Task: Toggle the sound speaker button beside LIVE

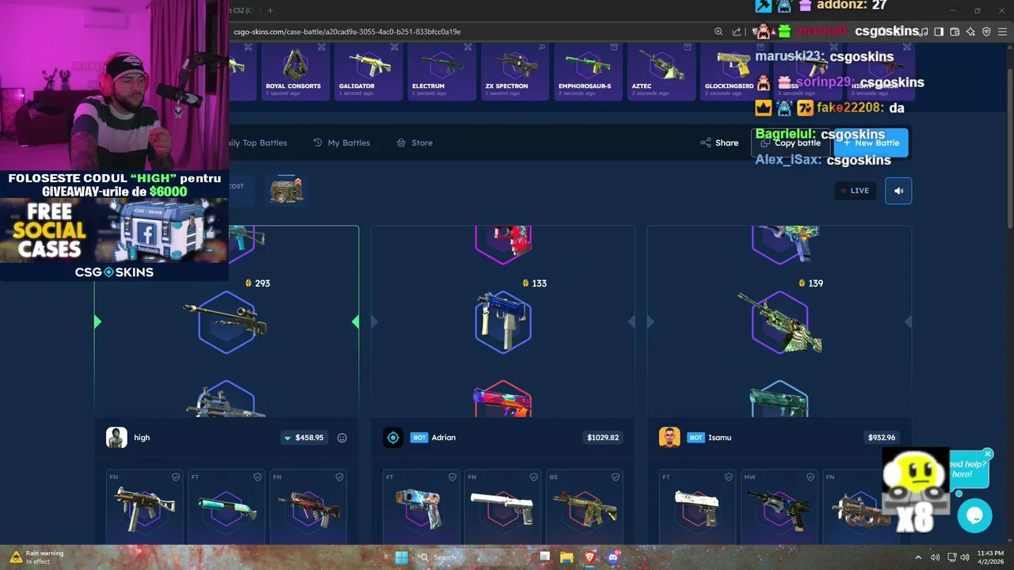Action: (x=898, y=191)
